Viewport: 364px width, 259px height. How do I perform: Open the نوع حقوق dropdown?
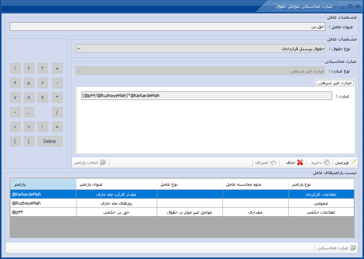(200, 49)
